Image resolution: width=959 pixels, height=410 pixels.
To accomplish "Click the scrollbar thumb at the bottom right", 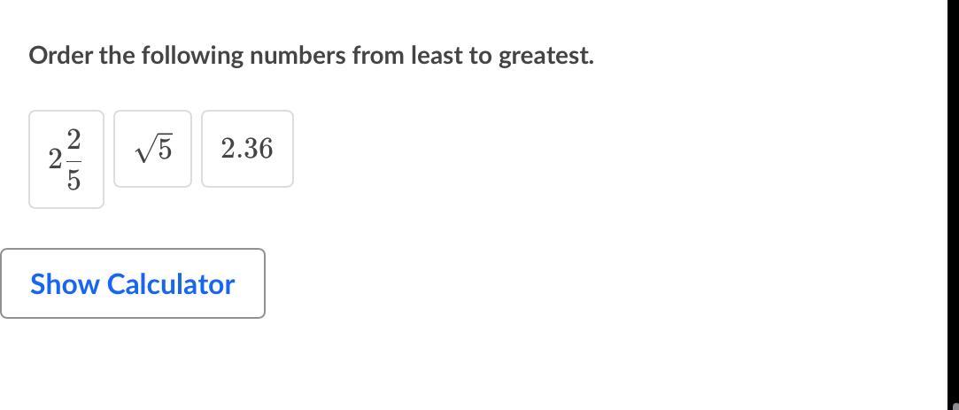I will (955, 406).
